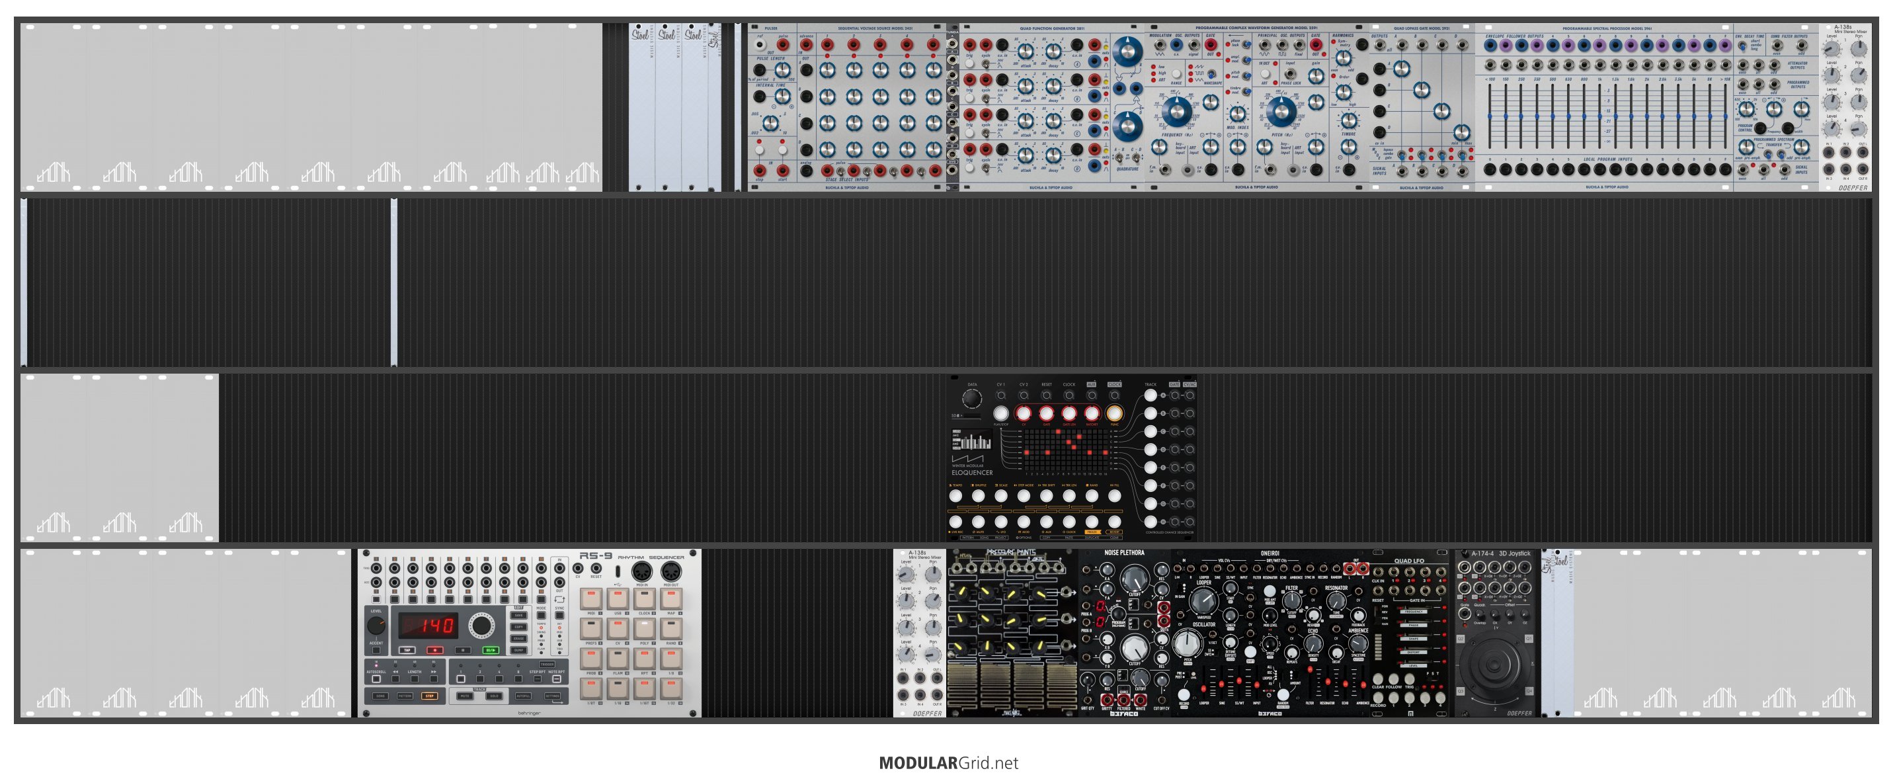Toggle the ACCENT button on RS-9
The image size is (1899, 777).
(376, 649)
